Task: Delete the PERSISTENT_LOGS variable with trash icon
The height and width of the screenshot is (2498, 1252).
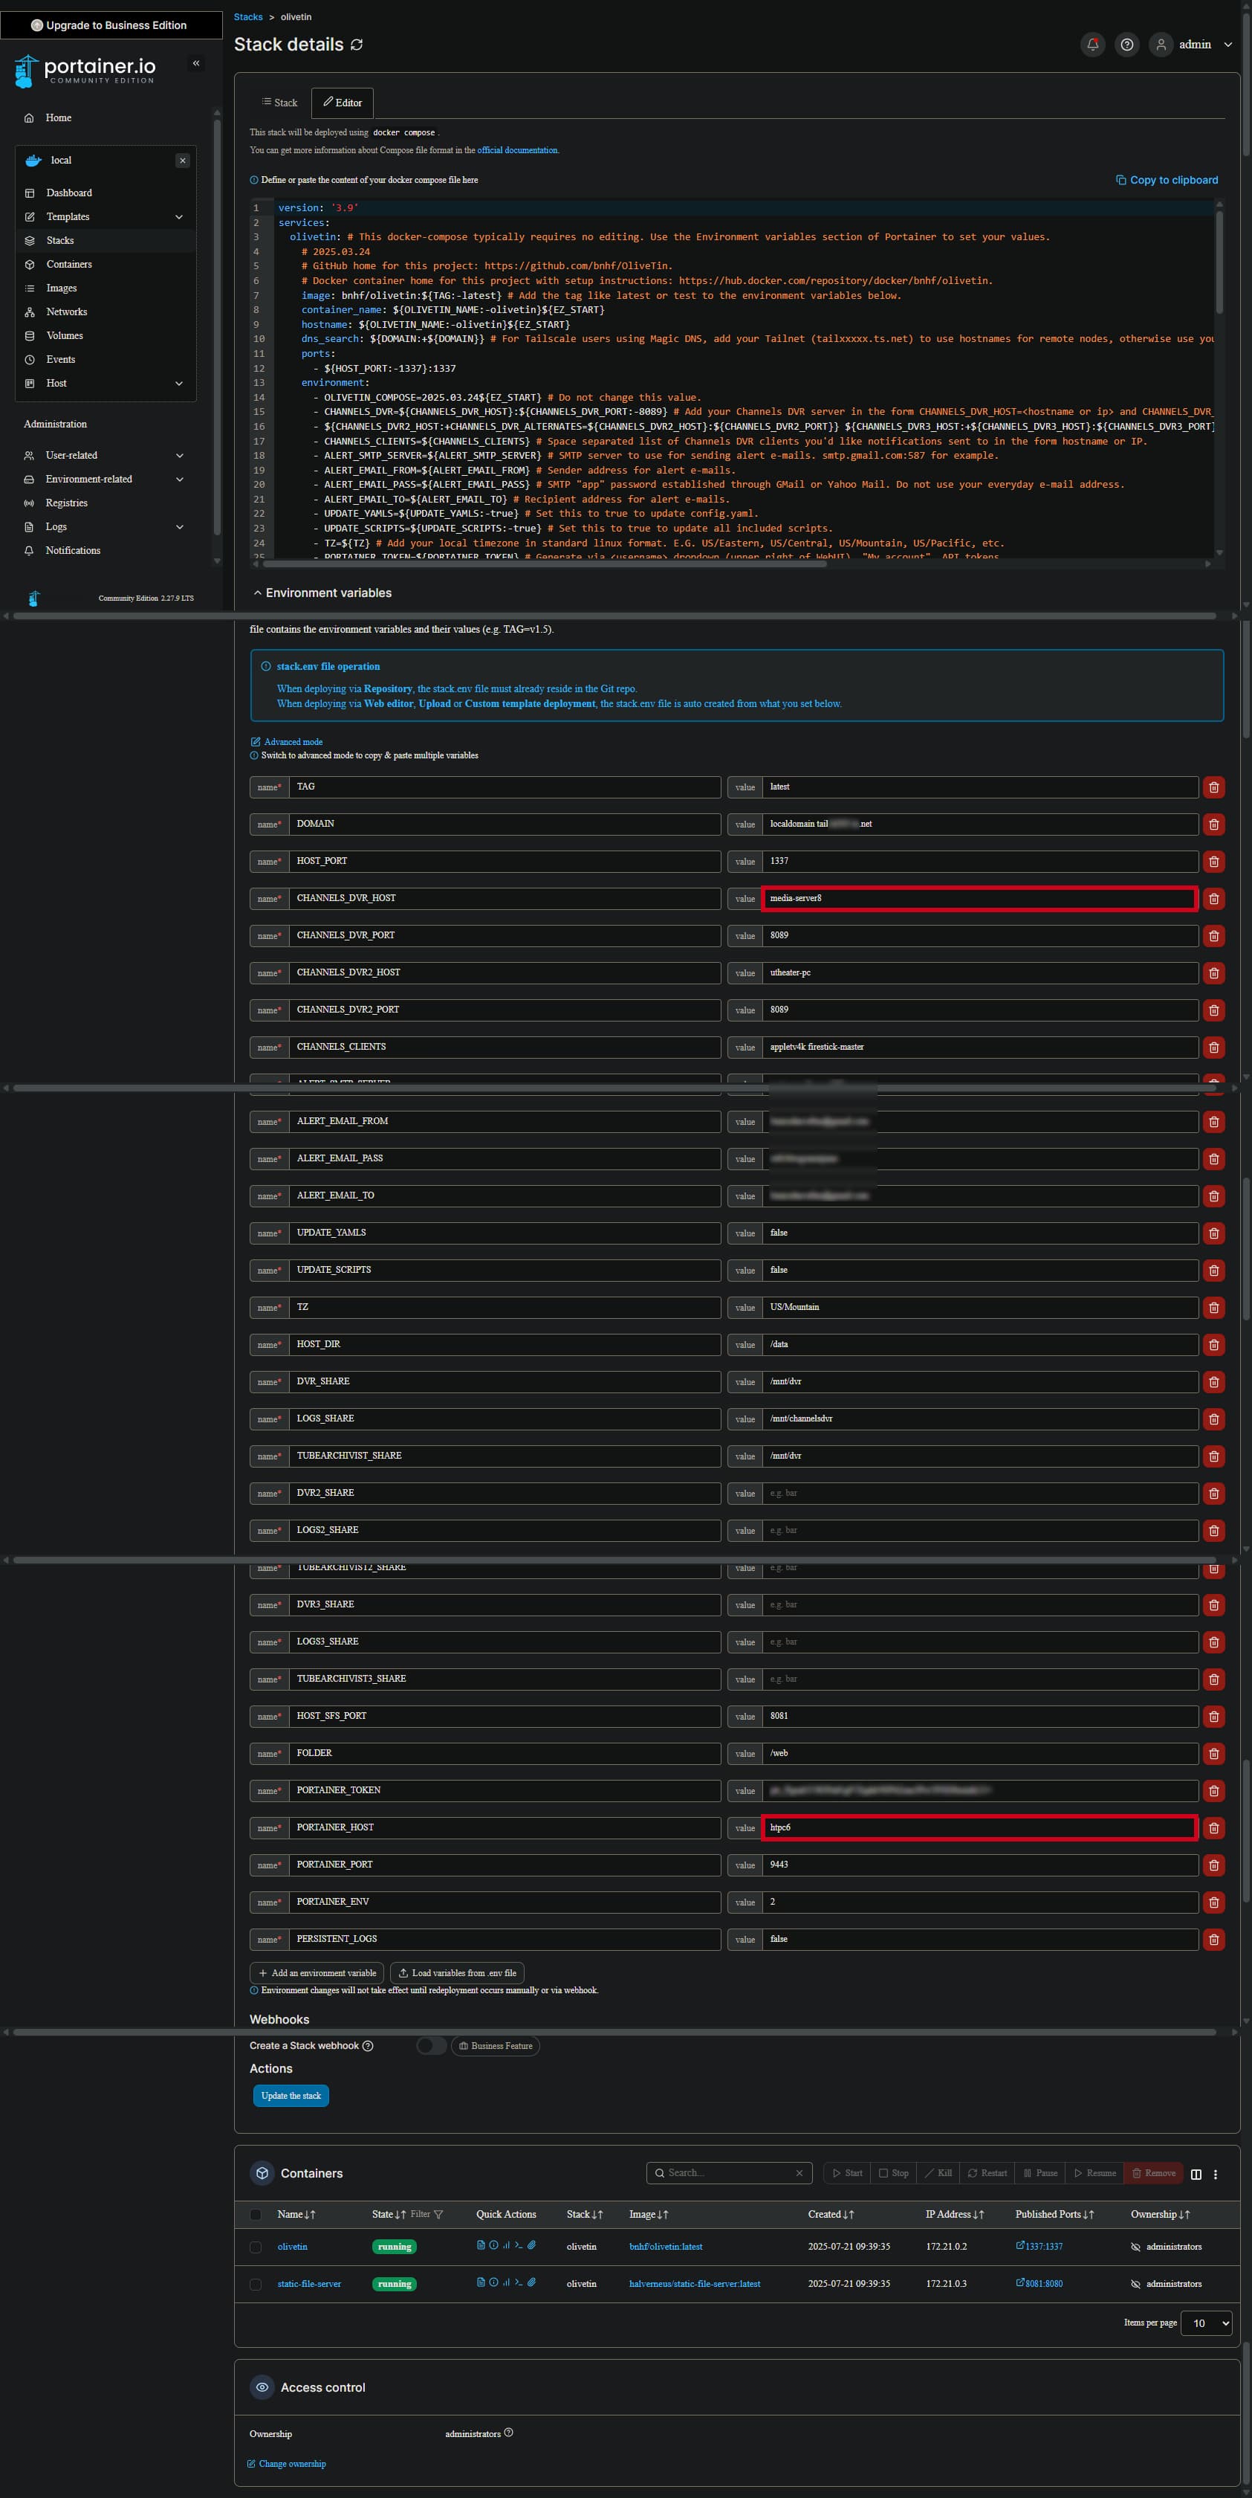Action: 1213,1940
